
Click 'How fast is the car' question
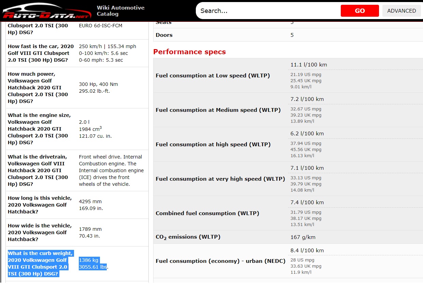(x=41, y=53)
